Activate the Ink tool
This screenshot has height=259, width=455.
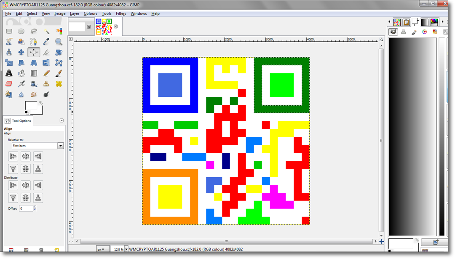tap(34, 84)
